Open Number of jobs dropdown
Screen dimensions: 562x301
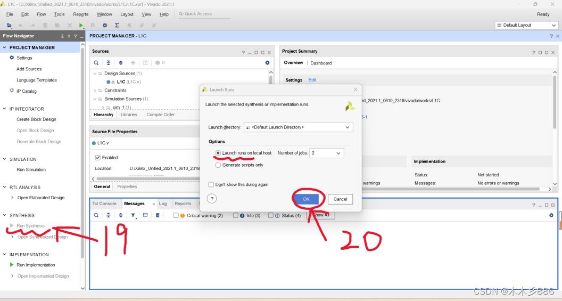[327, 153]
